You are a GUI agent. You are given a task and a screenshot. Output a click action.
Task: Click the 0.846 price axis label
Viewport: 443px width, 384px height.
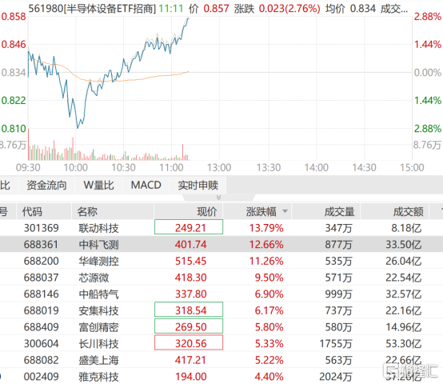tap(14, 44)
